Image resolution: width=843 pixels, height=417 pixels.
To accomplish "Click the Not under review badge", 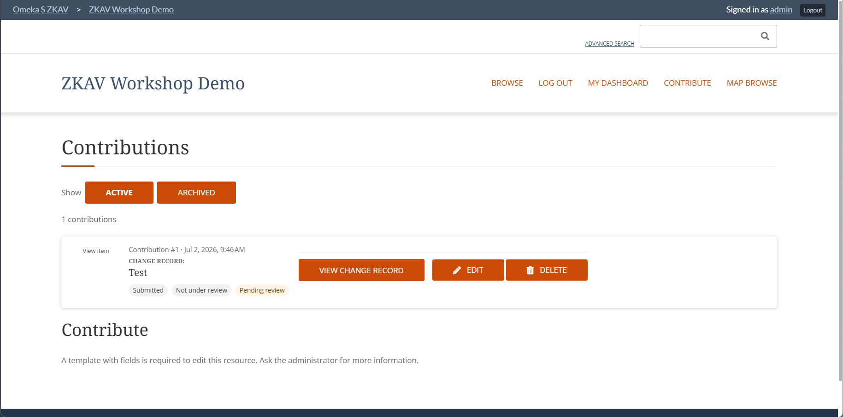I will (x=201, y=290).
